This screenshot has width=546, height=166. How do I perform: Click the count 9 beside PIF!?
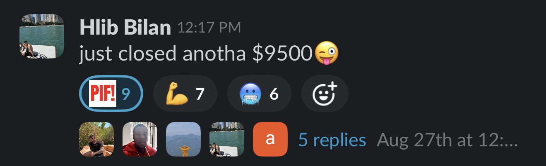(x=126, y=95)
